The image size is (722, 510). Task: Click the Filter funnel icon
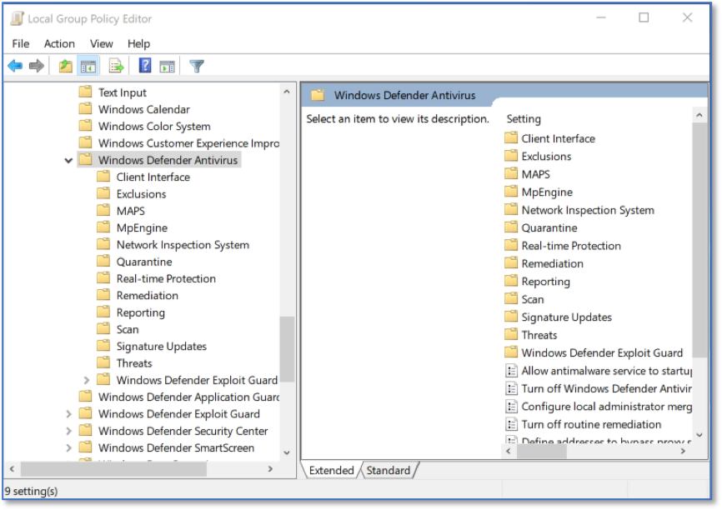tap(197, 67)
